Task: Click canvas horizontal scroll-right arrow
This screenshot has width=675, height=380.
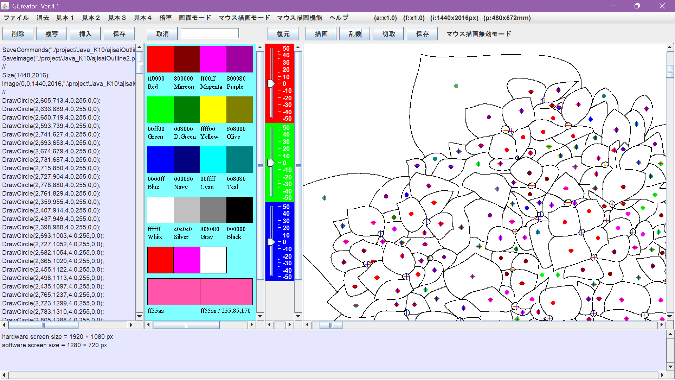Action: [x=661, y=325]
